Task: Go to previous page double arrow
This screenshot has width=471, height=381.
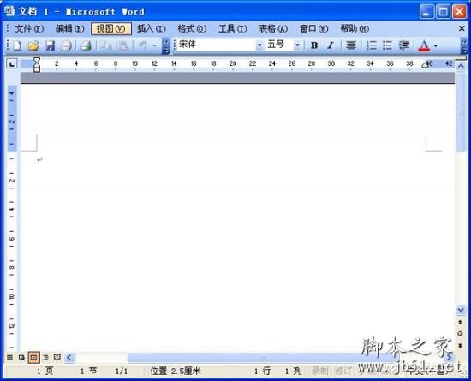Action: pos(460,323)
